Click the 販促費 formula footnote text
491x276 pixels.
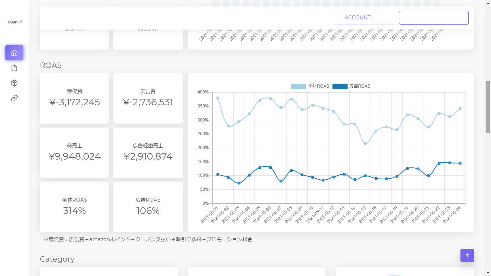click(x=148, y=239)
